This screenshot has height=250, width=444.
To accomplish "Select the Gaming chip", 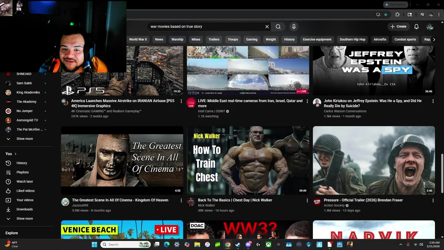I will click(252, 39).
